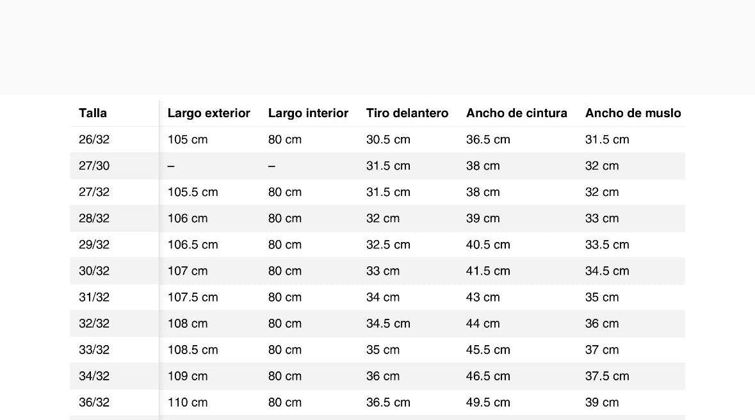This screenshot has width=755, height=420.
Task: Select the Ancho de muslo header
Action: [633, 113]
